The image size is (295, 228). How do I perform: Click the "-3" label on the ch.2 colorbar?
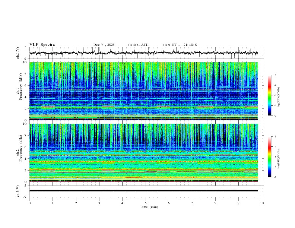(x=275, y=137)
